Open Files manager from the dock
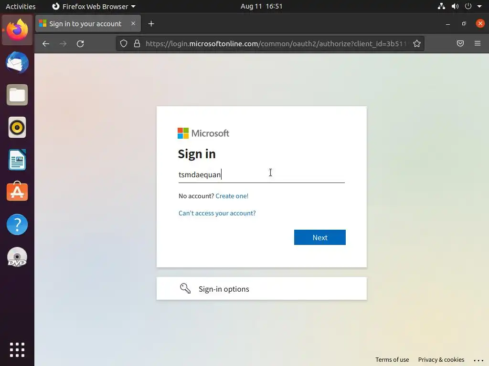489x366 pixels. pyautogui.click(x=17, y=95)
